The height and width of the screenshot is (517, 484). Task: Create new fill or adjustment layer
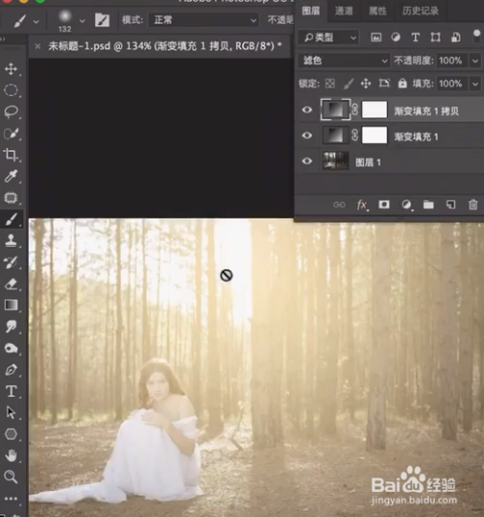(407, 205)
